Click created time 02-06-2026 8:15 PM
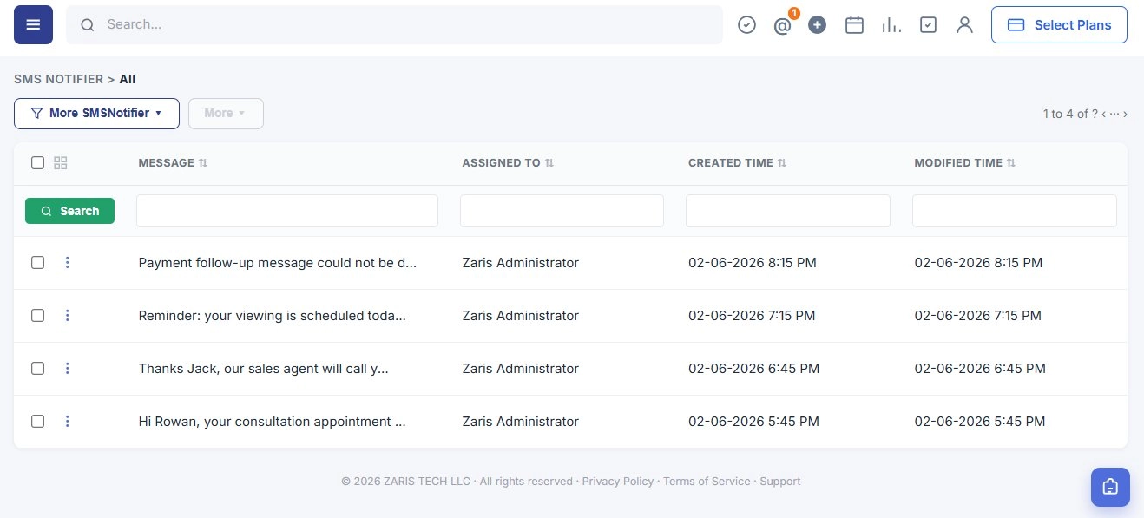Viewport: 1144px width, 518px height. (x=753, y=263)
